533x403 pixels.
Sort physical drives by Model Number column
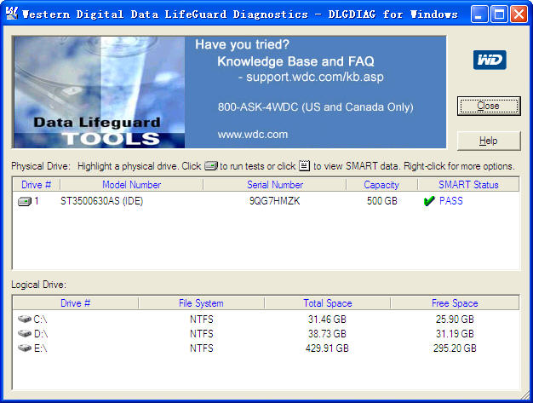(131, 185)
